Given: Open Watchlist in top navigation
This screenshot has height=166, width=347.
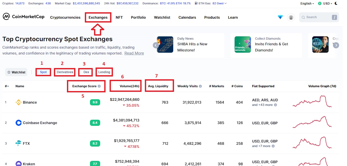Looking at the screenshot, I should (x=162, y=17).
